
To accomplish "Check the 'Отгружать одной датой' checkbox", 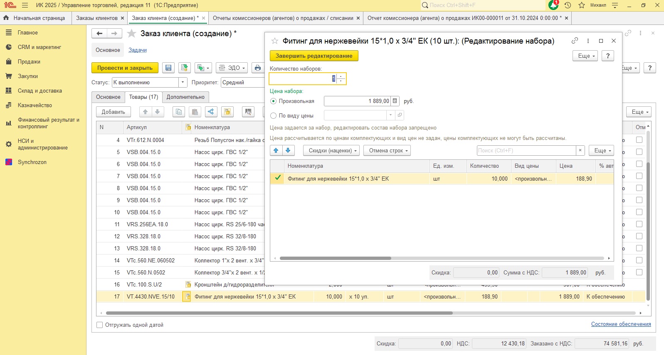I will pyautogui.click(x=100, y=325).
